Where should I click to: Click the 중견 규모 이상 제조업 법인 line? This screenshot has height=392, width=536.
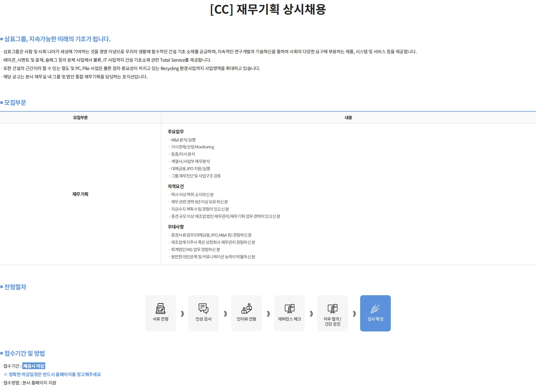pyautogui.click(x=225, y=216)
